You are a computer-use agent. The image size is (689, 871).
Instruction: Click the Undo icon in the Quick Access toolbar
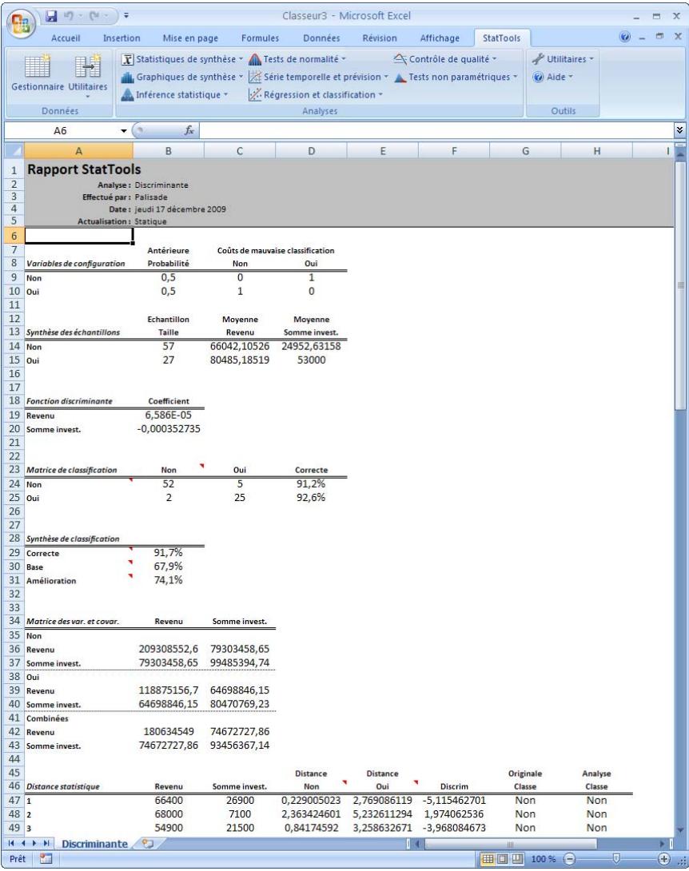tap(66, 16)
